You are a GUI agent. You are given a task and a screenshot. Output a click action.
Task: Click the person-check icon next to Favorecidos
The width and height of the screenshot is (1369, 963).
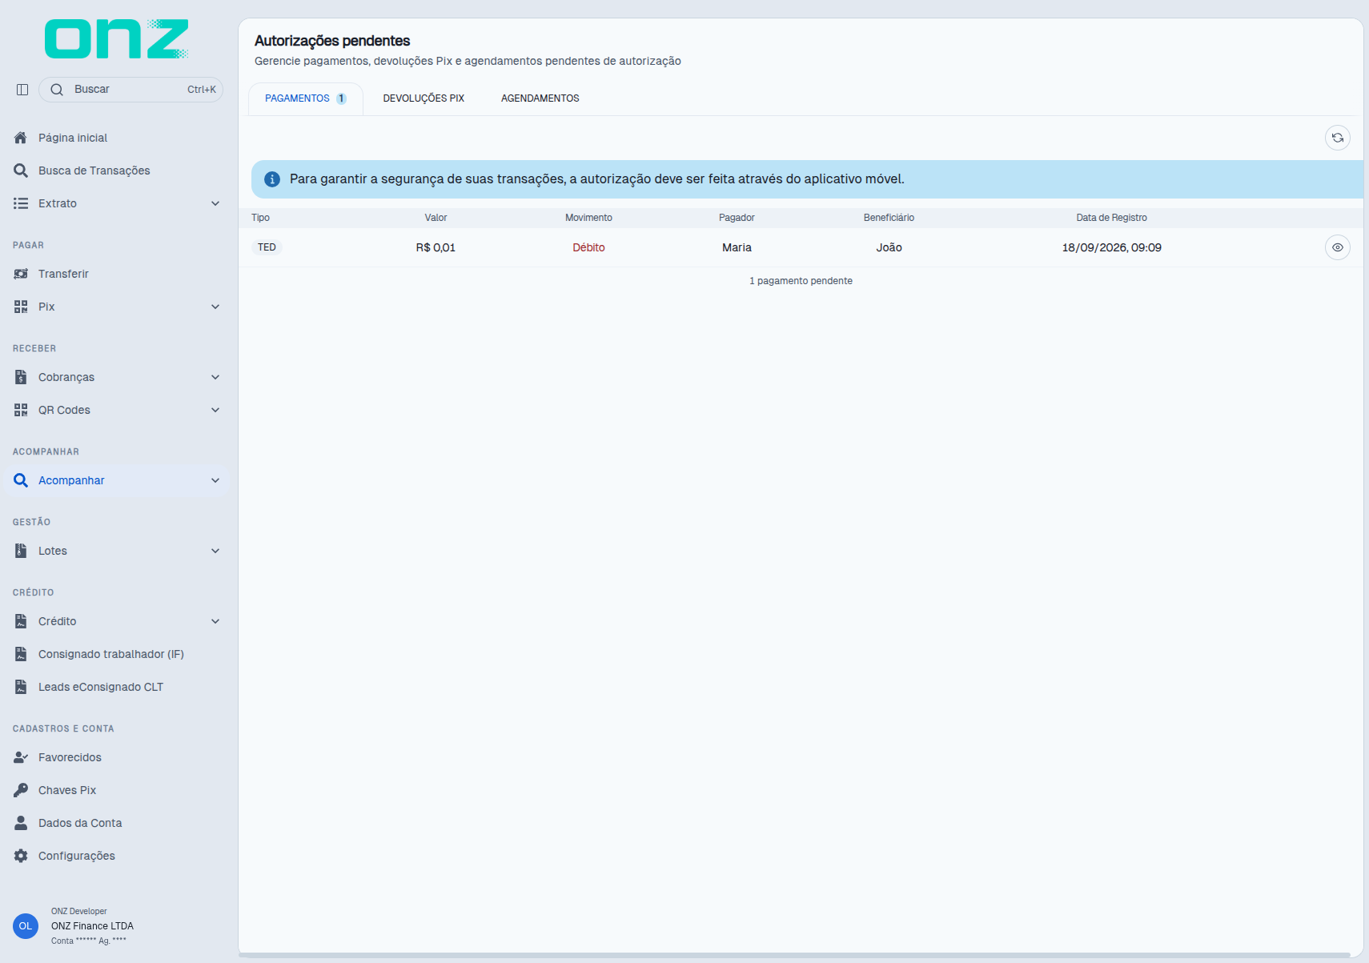click(x=21, y=757)
